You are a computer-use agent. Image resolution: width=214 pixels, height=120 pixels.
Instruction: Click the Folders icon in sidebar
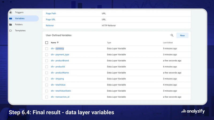point(10,25)
